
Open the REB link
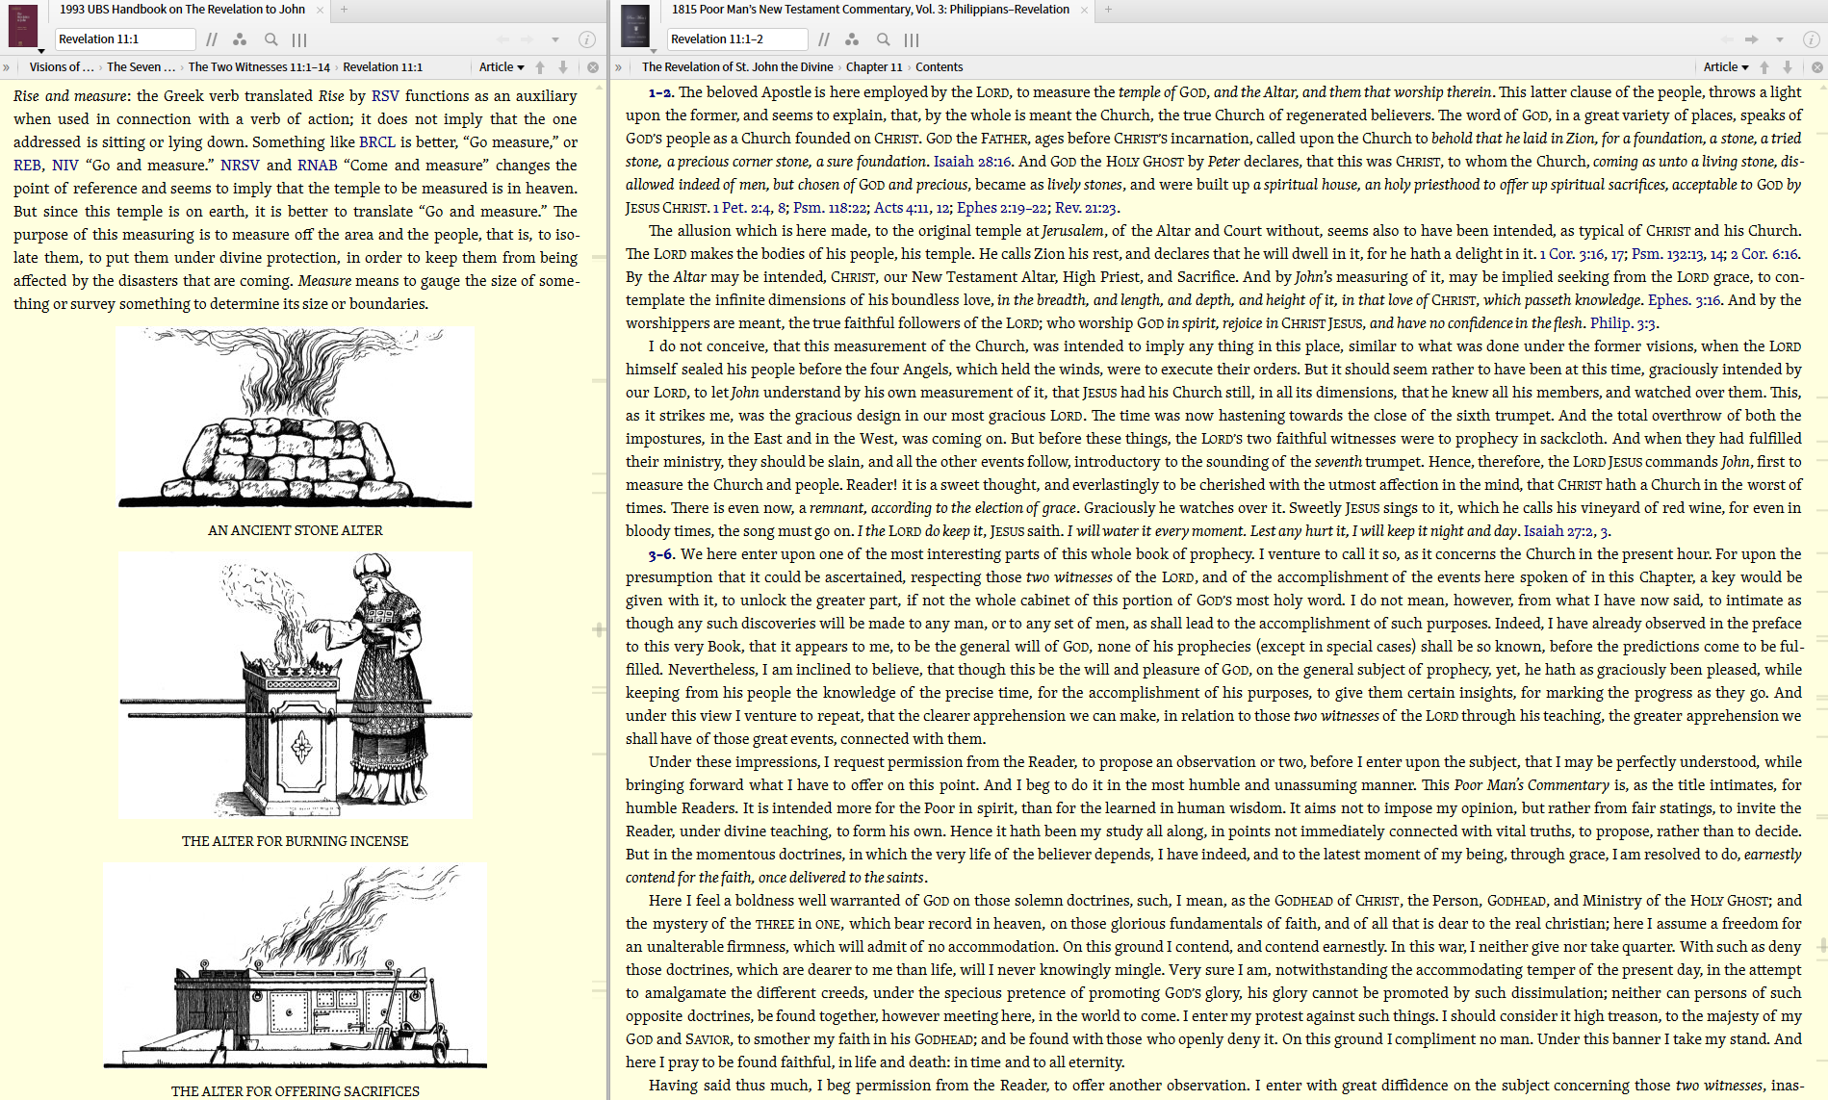coord(27,166)
